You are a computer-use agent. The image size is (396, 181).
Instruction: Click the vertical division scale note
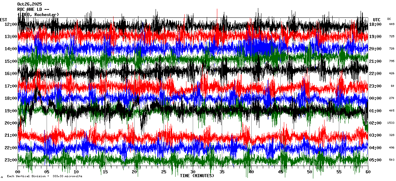pyautogui.click(x=45, y=176)
